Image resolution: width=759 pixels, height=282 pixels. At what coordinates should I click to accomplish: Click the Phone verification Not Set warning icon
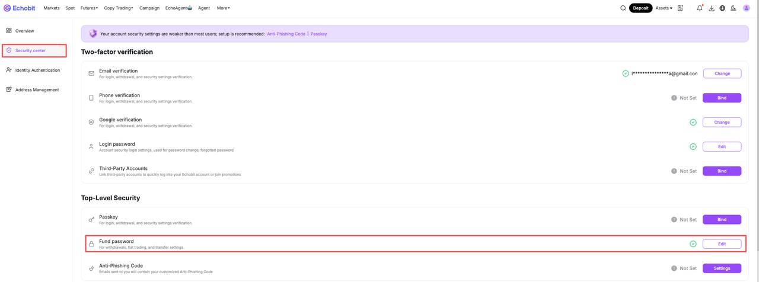click(x=674, y=98)
